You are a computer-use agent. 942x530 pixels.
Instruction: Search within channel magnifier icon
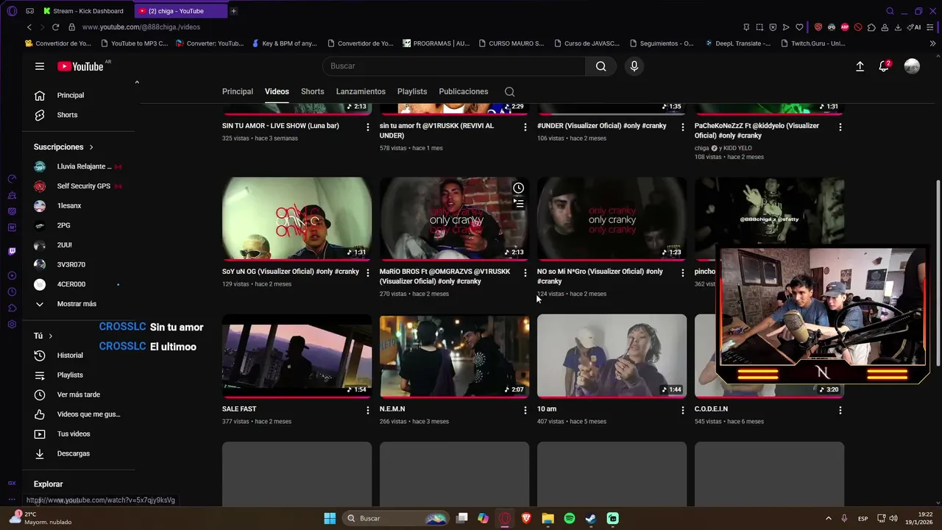509,91
